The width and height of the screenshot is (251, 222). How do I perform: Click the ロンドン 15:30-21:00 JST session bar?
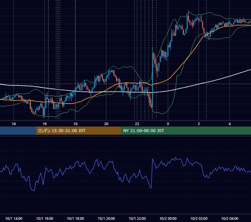[x=78, y=131]
